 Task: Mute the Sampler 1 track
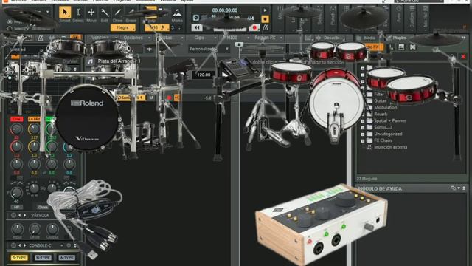coord(151,98)
